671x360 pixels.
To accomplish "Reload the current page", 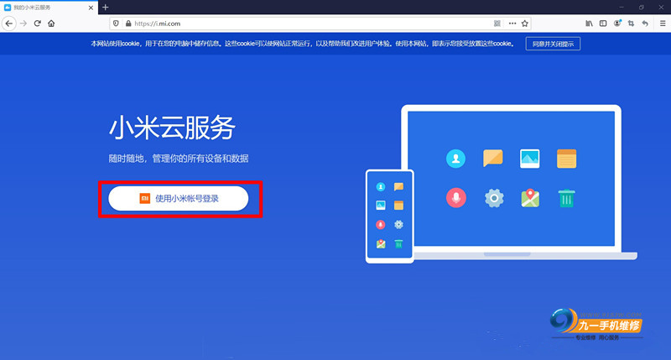I will (x=37, y=23).
